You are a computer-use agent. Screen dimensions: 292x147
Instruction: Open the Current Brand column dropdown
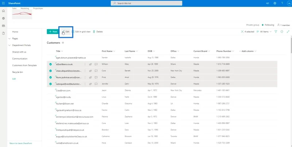[202, 51]
